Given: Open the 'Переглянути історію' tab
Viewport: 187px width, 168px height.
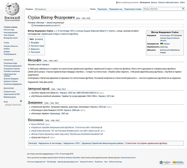Looking at the screenshot, I should coord(133,9).
